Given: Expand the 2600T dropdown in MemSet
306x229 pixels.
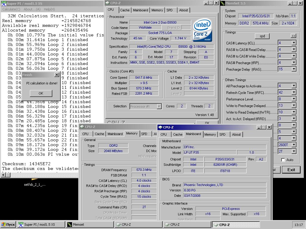Looking at the screenshot, I should point(294,145).
